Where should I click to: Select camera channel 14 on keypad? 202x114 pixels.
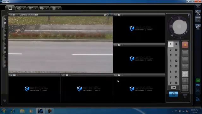(176, 72)
